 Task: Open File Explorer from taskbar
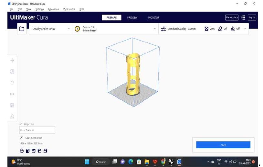(147, 162)
